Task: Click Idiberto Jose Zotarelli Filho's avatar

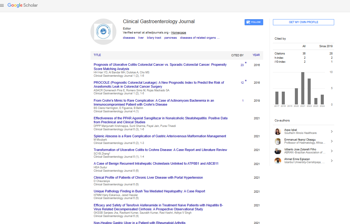Action: coord(278,151)
